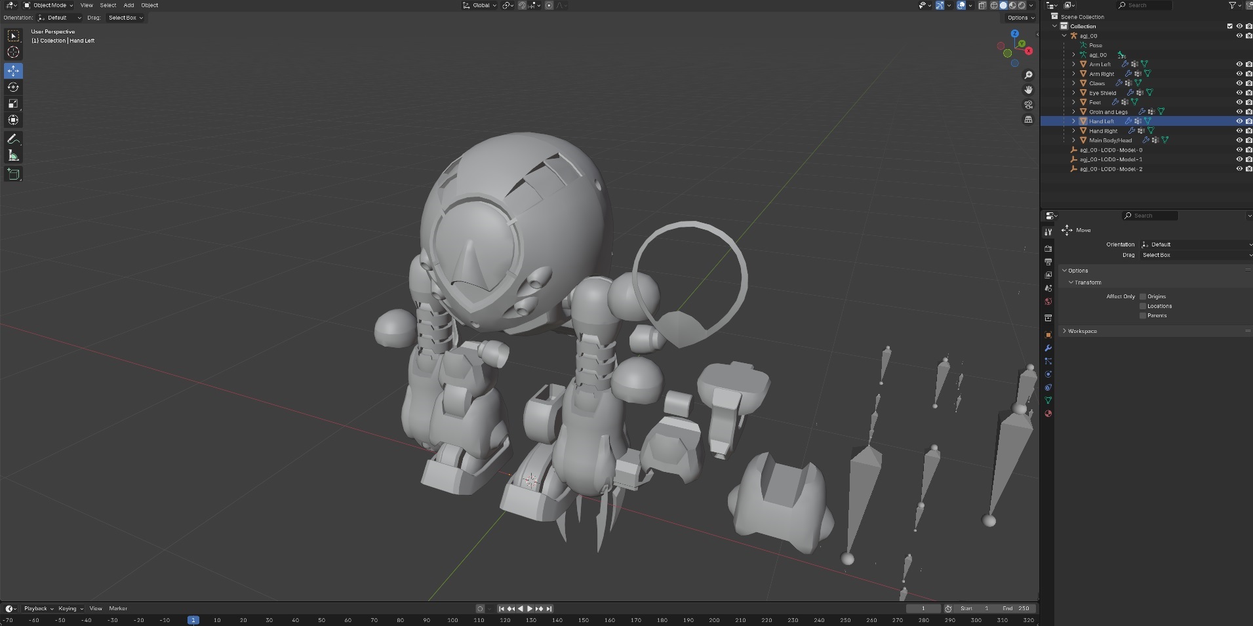
Task: Switch to wireframe viewport shading
Action: tap(994, 5)
